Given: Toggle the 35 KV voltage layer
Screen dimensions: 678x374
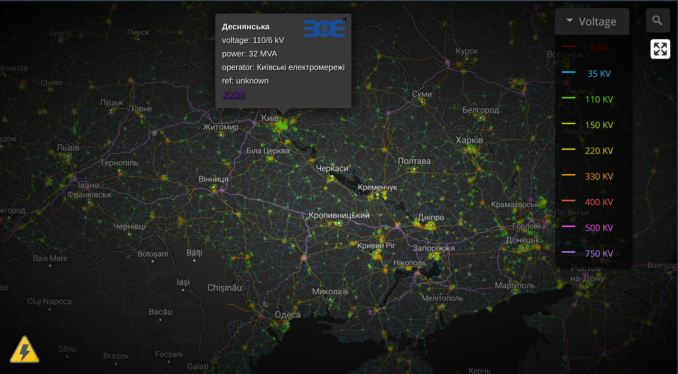Looking at the screenshot, I should coord(598,74).
